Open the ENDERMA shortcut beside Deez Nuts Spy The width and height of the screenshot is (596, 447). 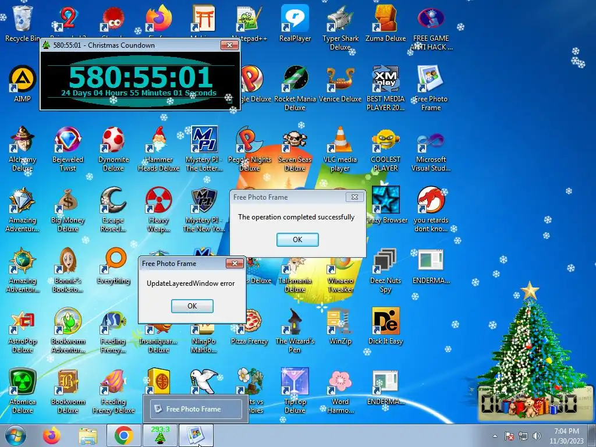(431, 265)
